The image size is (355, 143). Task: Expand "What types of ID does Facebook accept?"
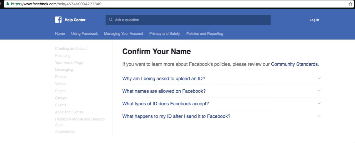(x=165, y=104)
